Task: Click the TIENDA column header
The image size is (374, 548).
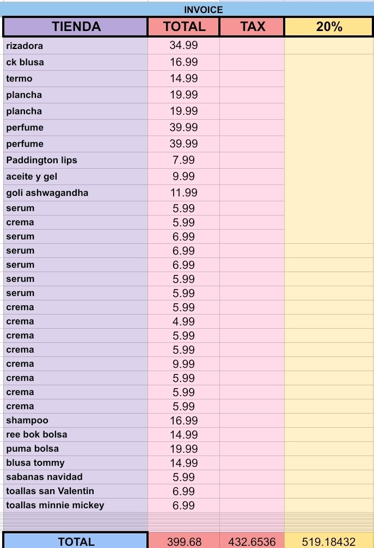Action: tap(76, 27)
